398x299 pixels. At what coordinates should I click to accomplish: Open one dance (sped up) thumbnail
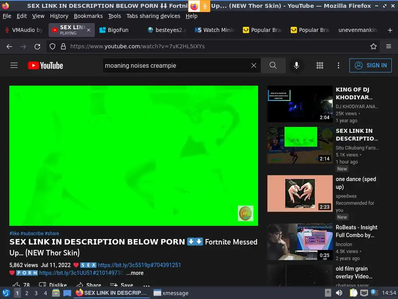300,193
